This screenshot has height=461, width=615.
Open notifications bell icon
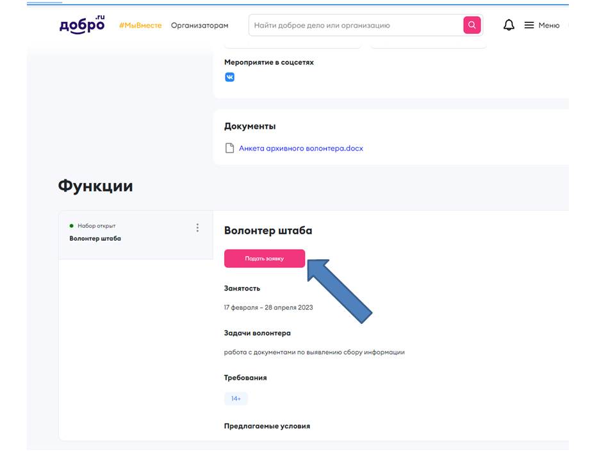point(509,25)
